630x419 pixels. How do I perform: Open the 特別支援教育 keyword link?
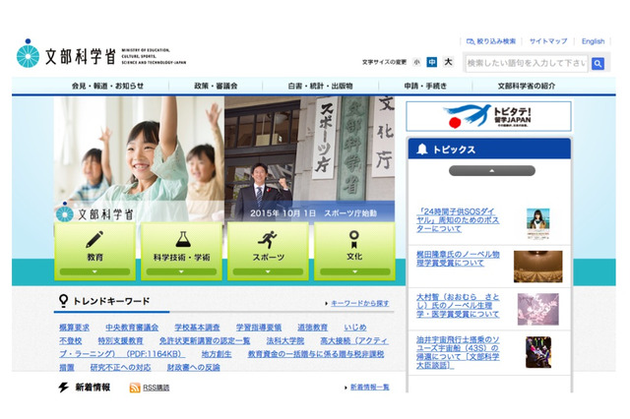(x=120, y=340)
